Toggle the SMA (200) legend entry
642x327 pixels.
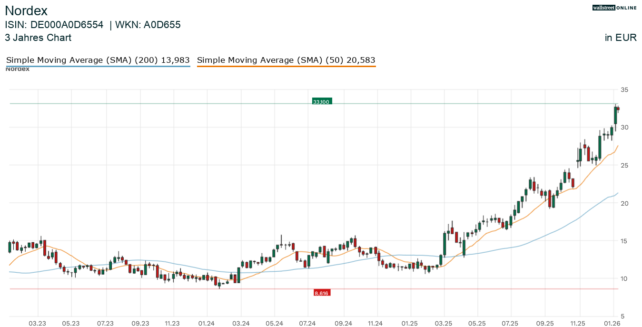click(x=98, y=60)
